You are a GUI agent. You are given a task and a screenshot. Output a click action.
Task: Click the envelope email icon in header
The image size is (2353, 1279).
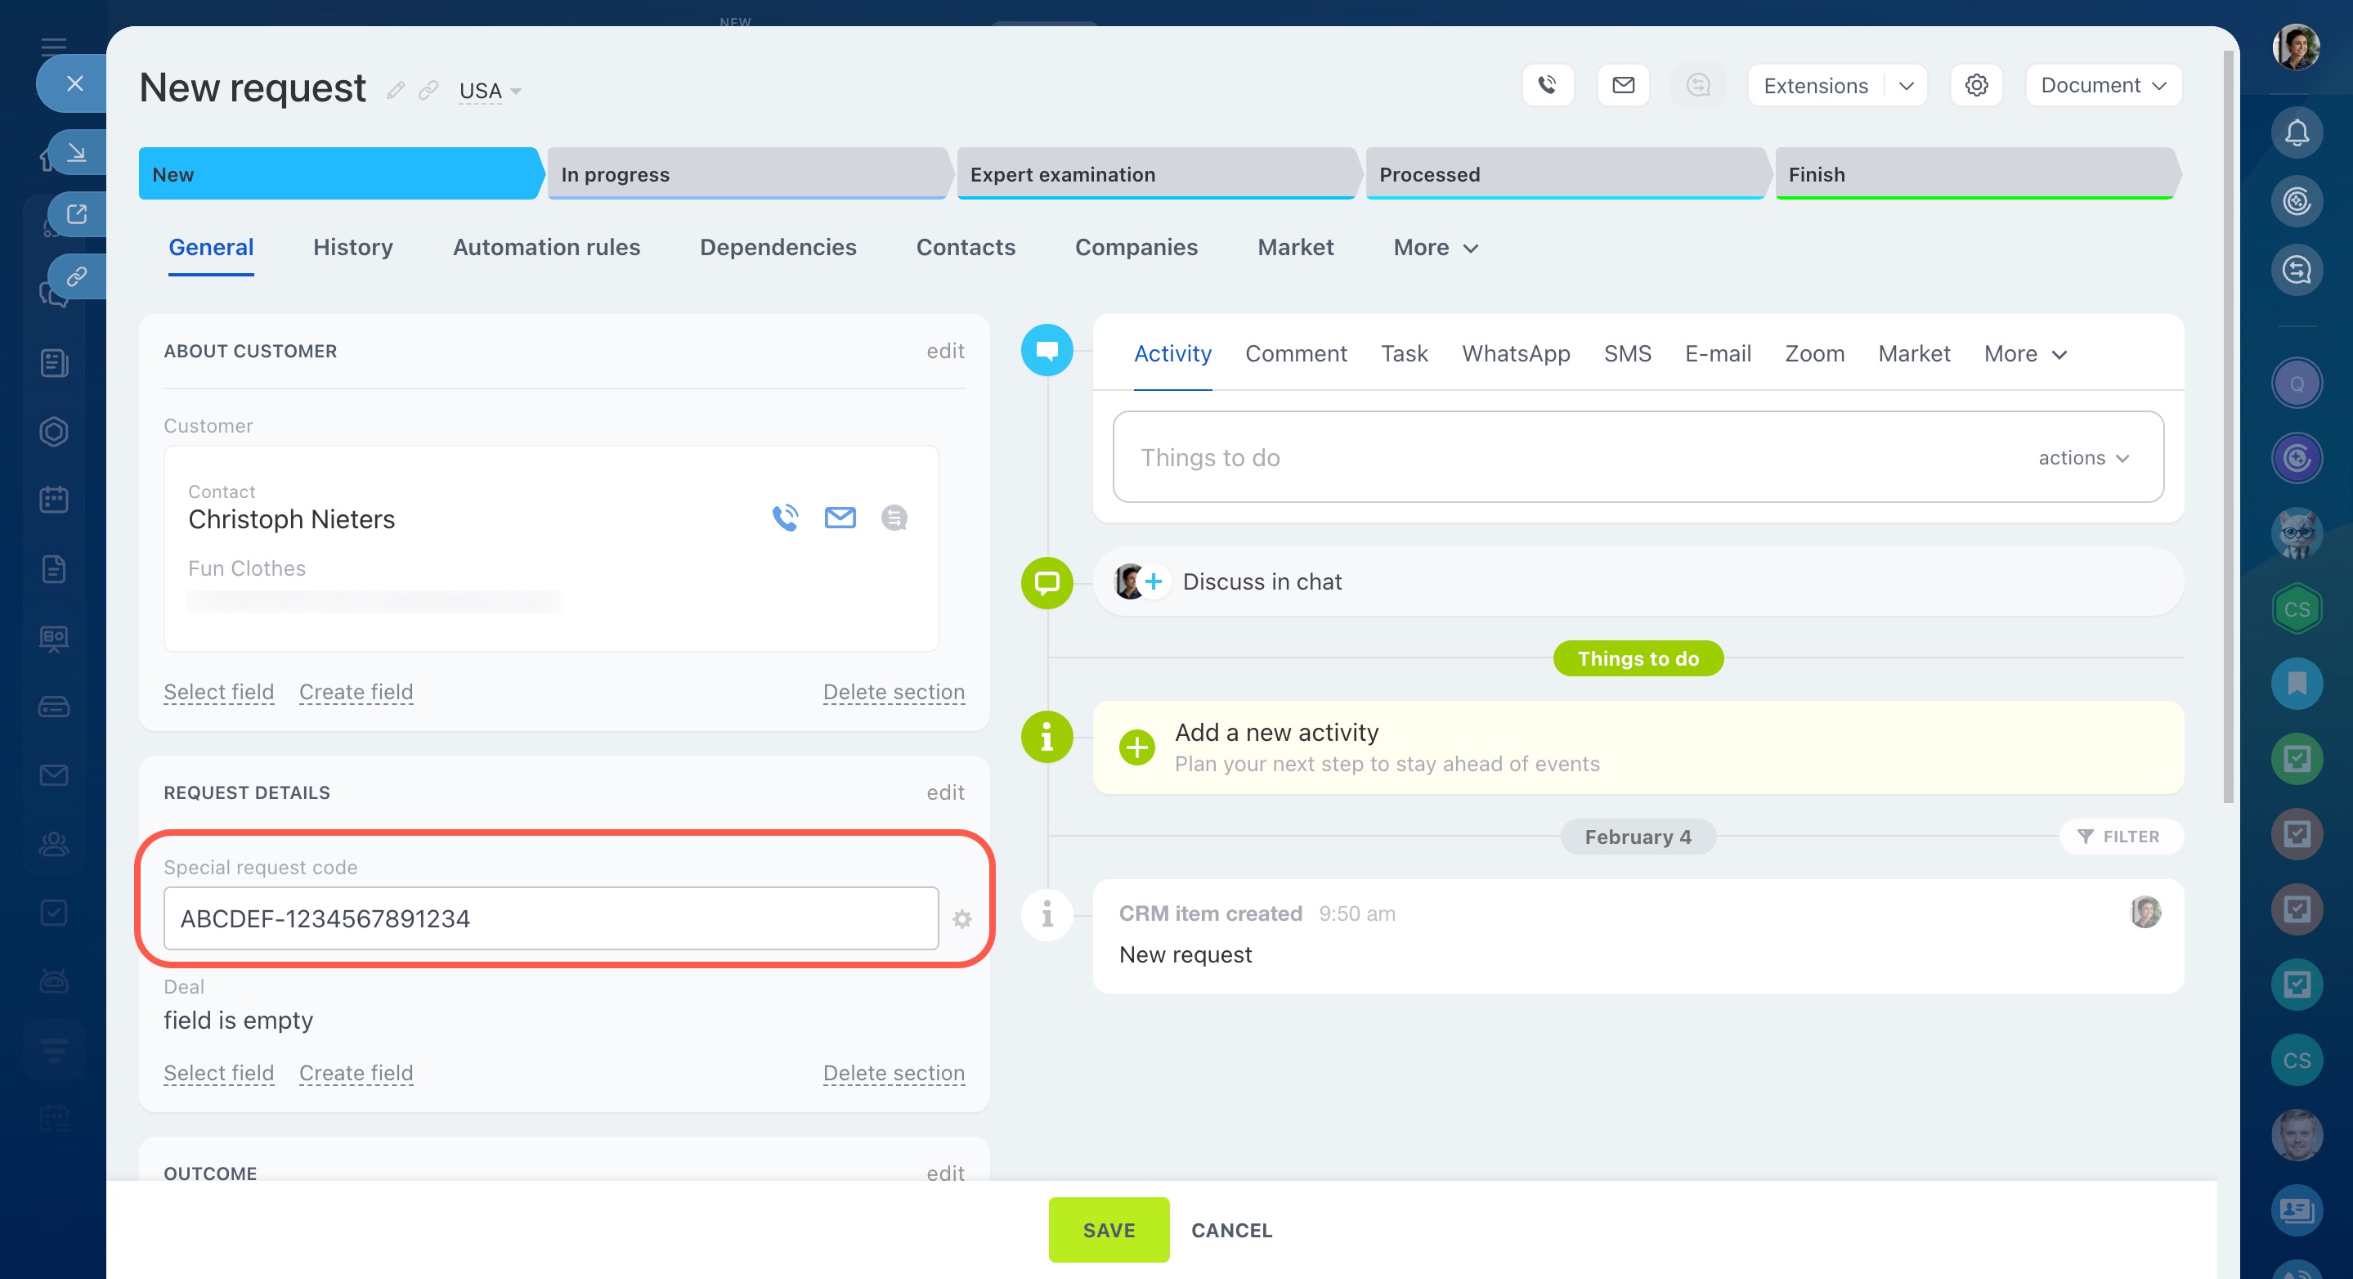1622,85
